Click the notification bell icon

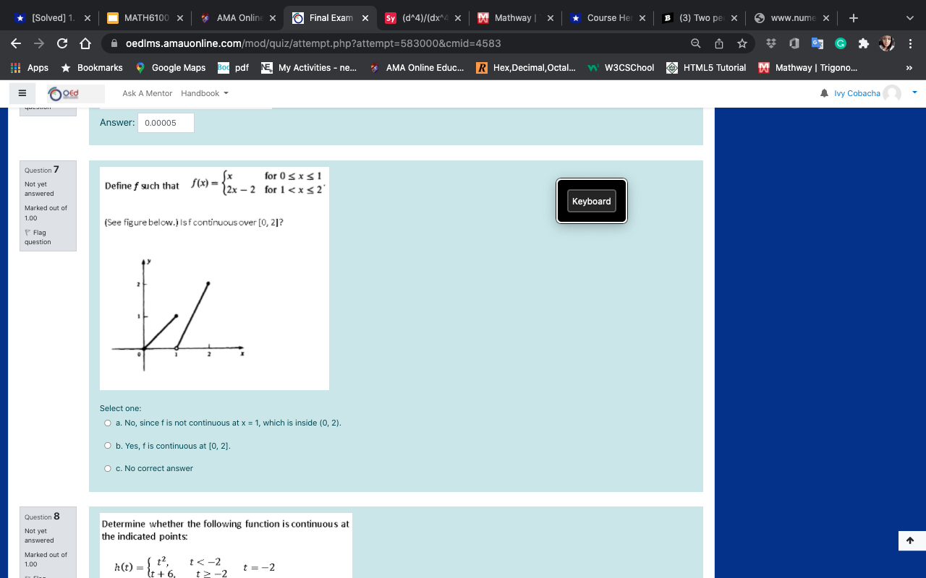[x=823, y=92]
